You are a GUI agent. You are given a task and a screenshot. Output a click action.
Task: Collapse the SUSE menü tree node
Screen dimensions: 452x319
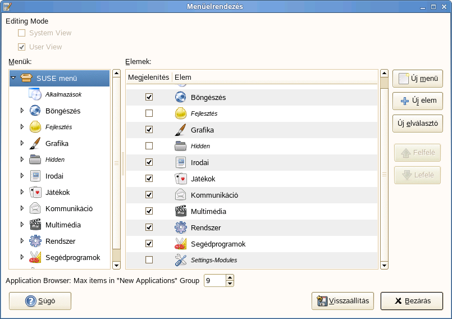(13, 78)
